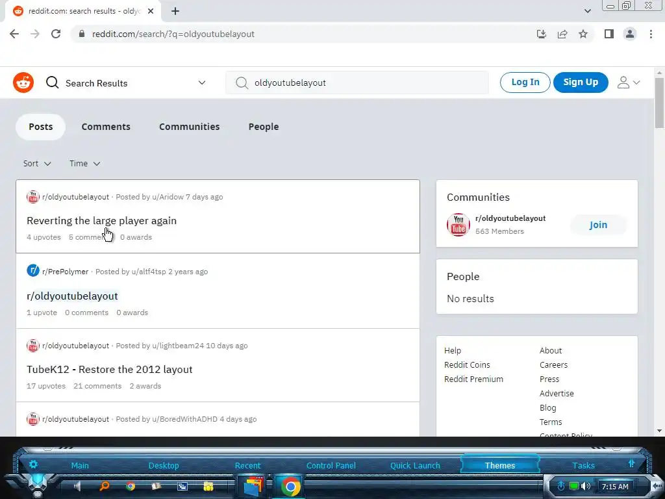Open the tab search dropdown arrow
Image resolution: width=665 pixels, height=499 pixels.
click(587, 11)
